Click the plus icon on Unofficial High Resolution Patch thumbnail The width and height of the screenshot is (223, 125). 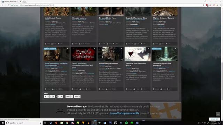[x=148, y=49]
